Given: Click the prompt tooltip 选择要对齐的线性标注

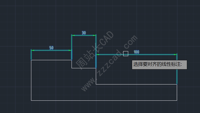Looking at the screenshot, I should click(159, 65).
